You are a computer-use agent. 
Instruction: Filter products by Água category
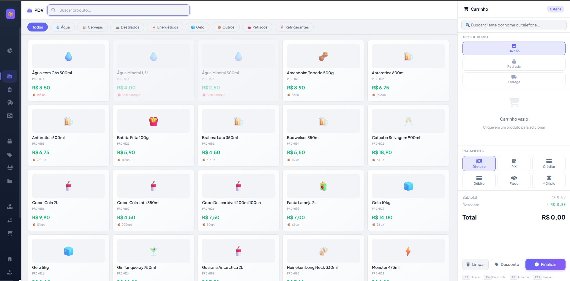click(63, 27)
